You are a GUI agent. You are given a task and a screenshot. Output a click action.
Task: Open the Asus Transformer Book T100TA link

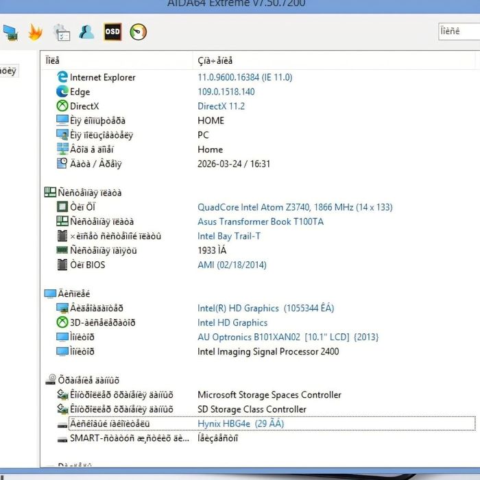[260, 221]
